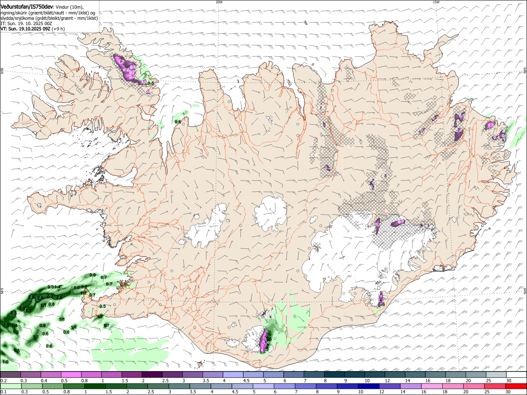Select the pale green 0.1 swatch, lower scale
527x395 pixels.
11,386
